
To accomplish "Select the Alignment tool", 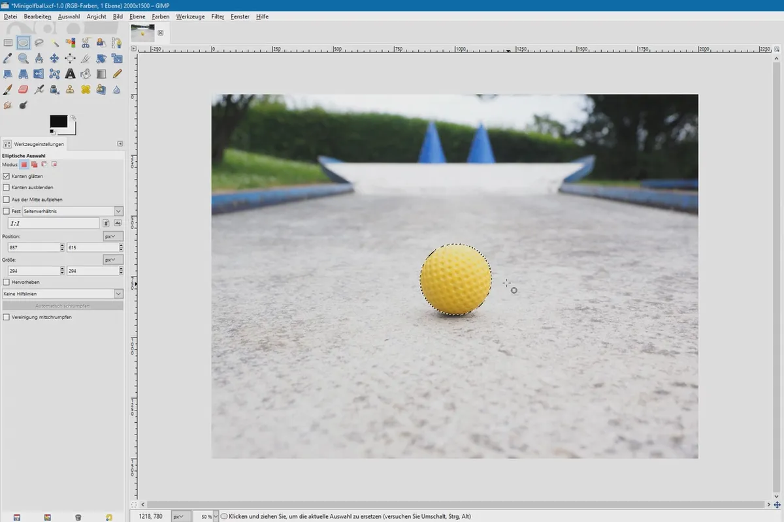I will tap(70, 58).
